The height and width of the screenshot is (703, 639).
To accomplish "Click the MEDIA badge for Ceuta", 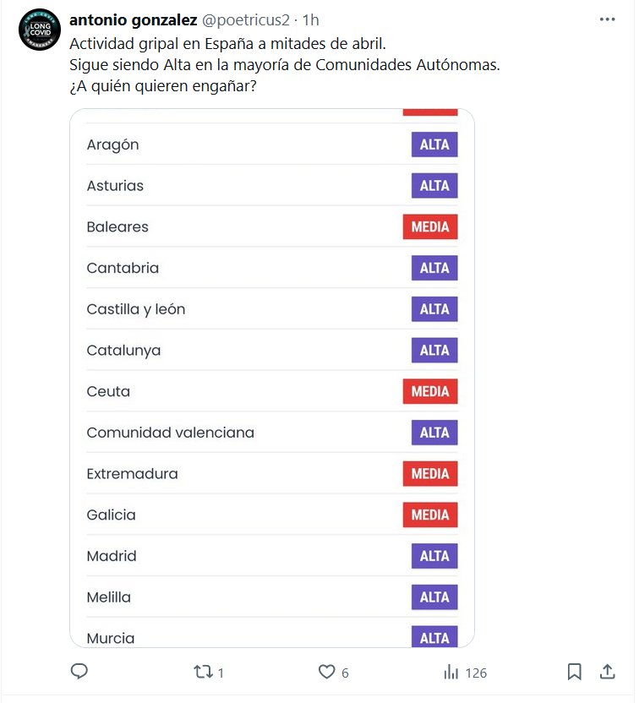I will pyautogui.click(x=430, y=391).
